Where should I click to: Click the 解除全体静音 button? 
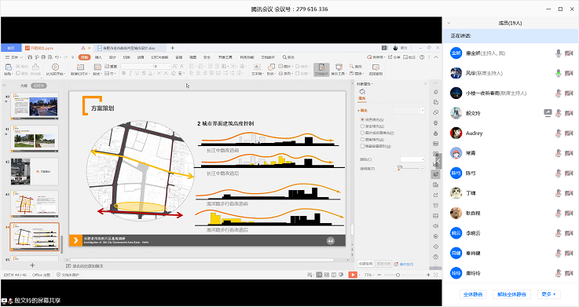point(511,294)
